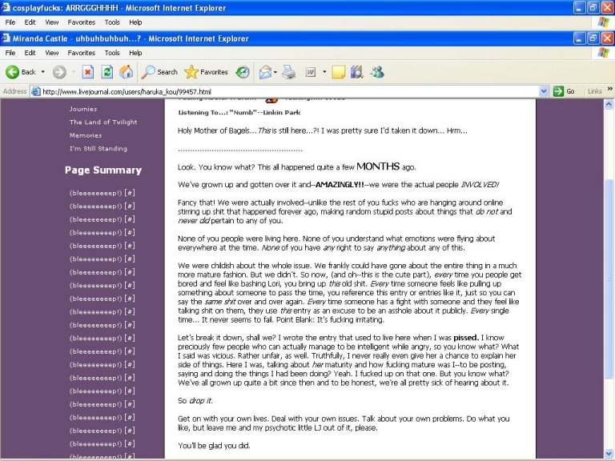Click the Listening To Numb Linkin Park line
This screenshot has width=615, height=461.
(x=239, y=113)
